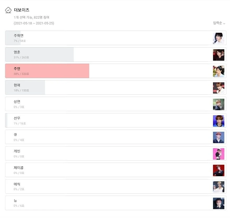
Task: View 케빈's pink background thumbnail
Action: pos(218,154)
